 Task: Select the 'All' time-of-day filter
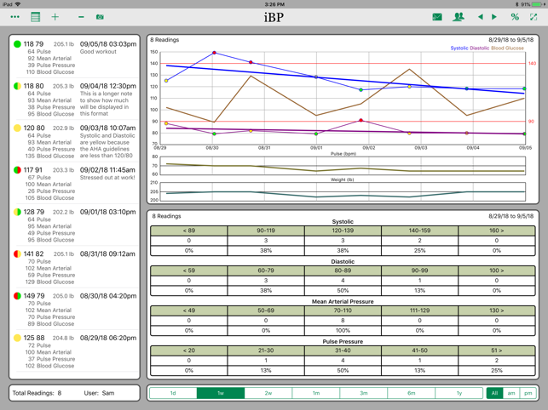point(494,393)
